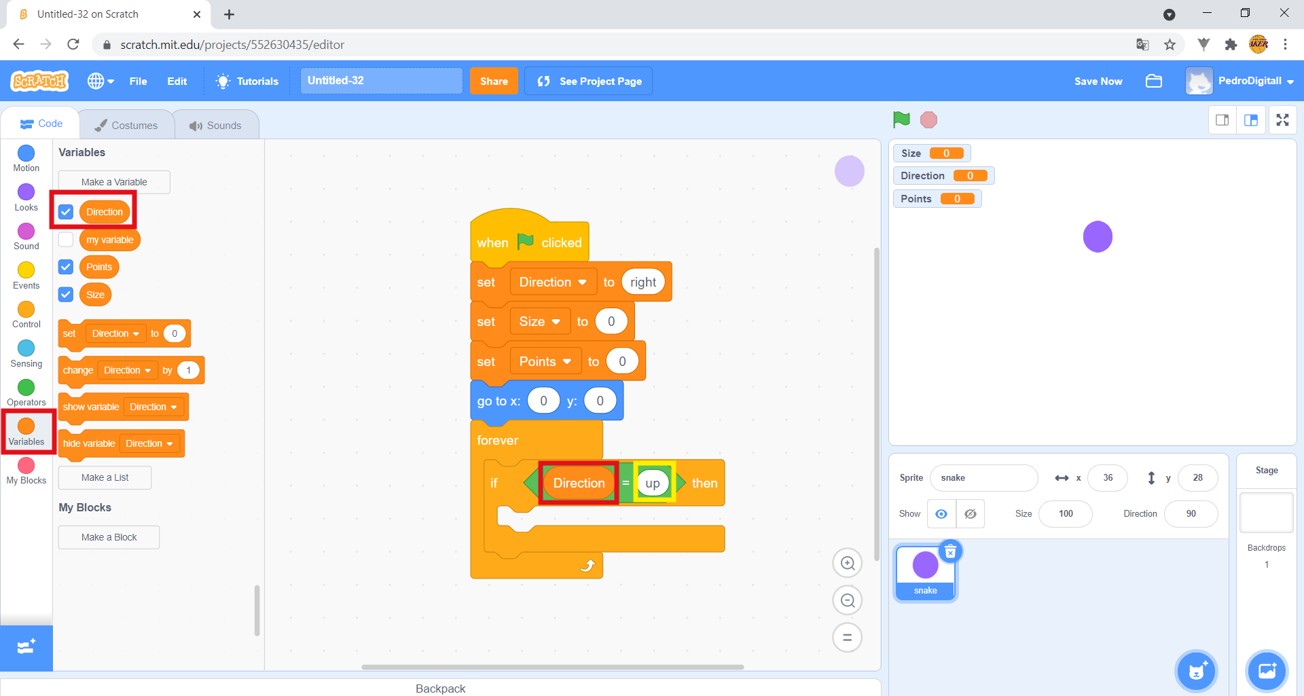Open Chrome three-dot menu

point(1285,45)
